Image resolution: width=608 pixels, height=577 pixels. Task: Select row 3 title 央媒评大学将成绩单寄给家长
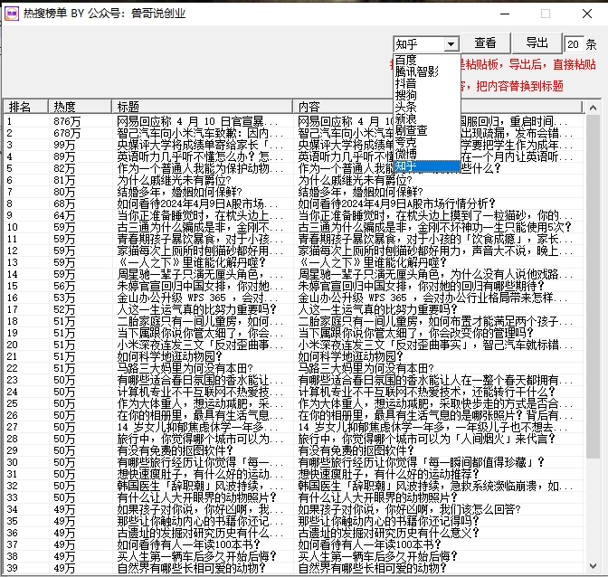tap(200, 146)
